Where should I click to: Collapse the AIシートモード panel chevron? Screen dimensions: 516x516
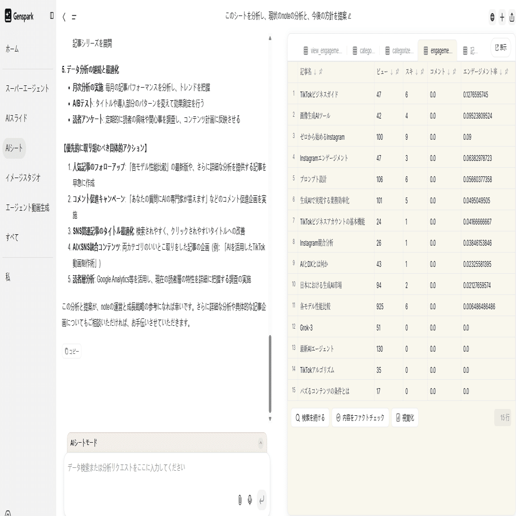261,443
